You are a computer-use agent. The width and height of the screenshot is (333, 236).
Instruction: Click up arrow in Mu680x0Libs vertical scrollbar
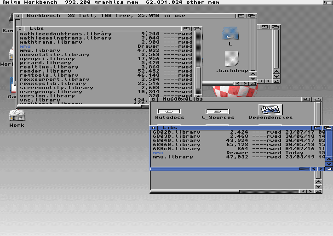[x=318, y=182]
